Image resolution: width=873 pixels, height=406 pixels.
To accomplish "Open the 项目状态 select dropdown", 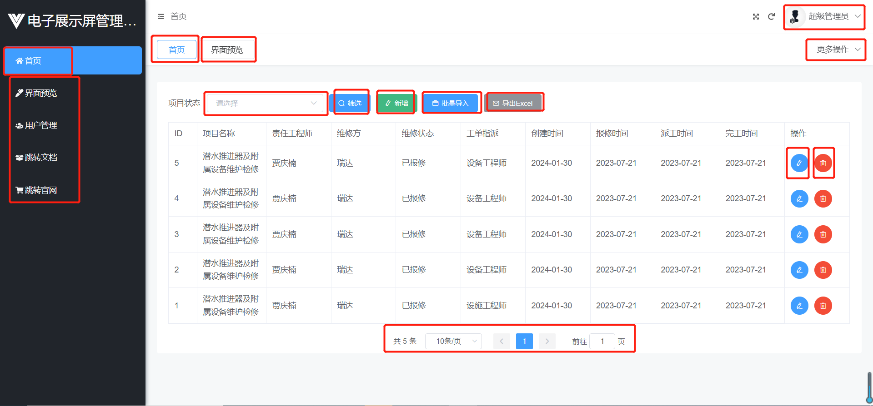I will 266,104.
